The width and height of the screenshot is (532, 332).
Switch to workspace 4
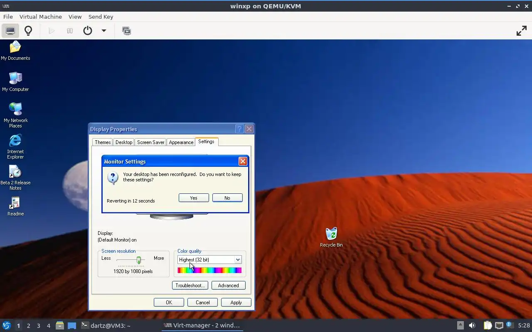click(x=48, y=326)
